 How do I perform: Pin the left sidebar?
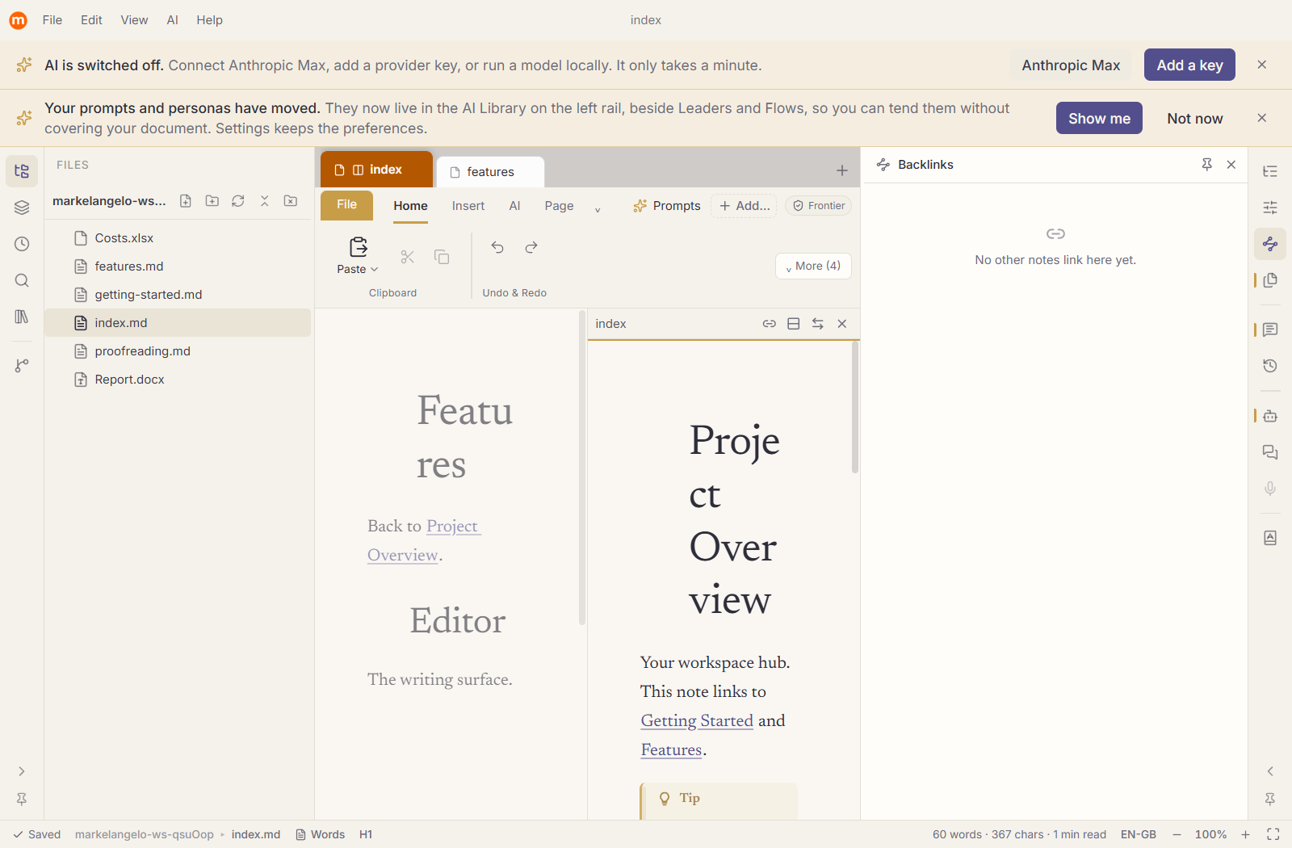(x=22, y=799)
